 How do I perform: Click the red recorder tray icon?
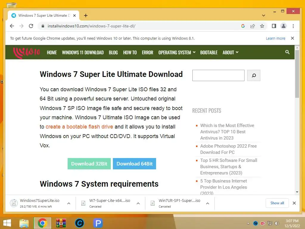click(x=263, y=223)
